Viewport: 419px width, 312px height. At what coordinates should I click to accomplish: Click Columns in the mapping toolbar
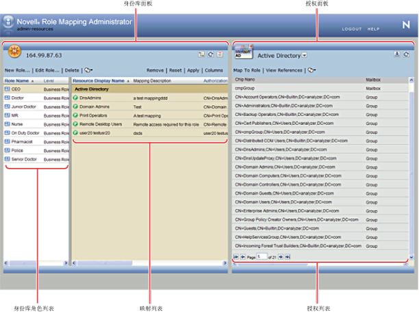point(214,70)
